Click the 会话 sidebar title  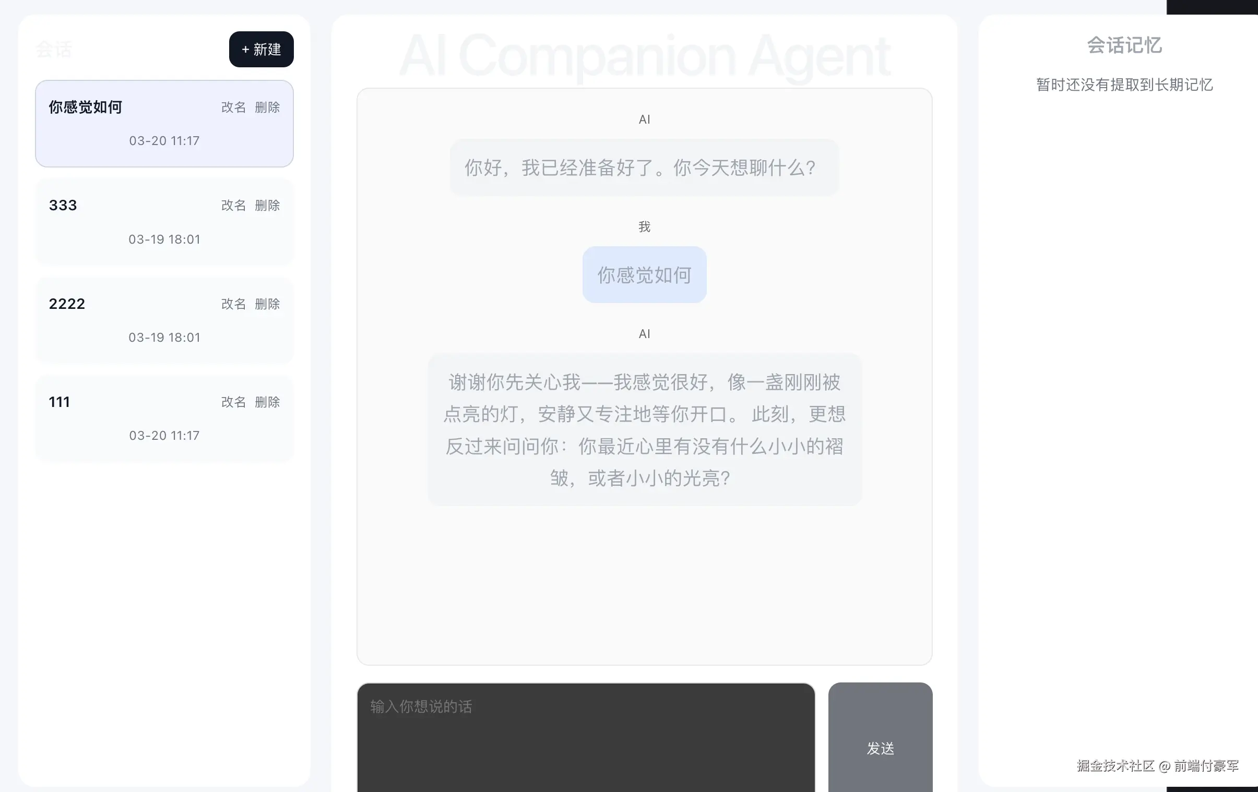click(x=54, y=49)
